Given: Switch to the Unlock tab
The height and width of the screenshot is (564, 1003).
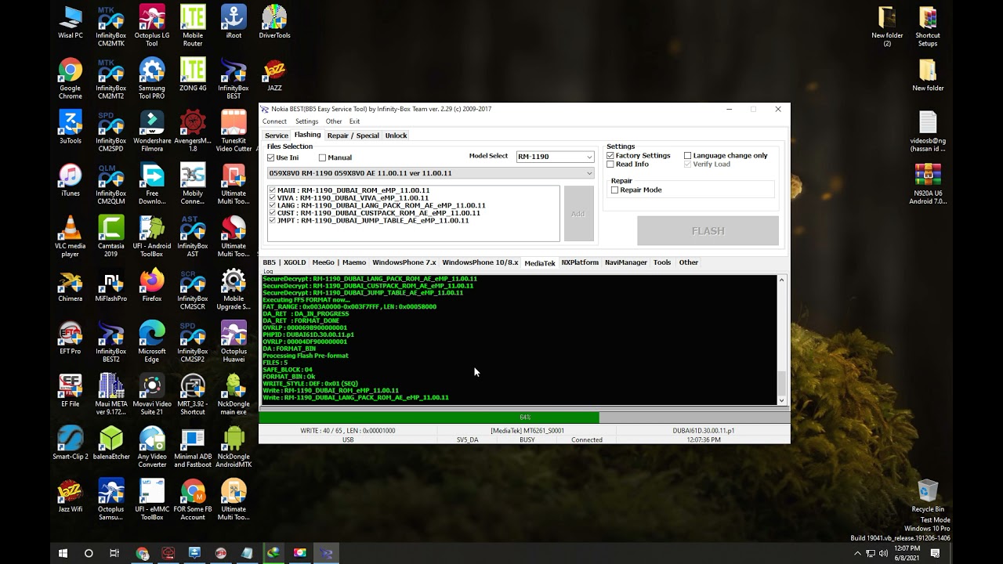Looking at the screenshot, I should click(396, 136).
